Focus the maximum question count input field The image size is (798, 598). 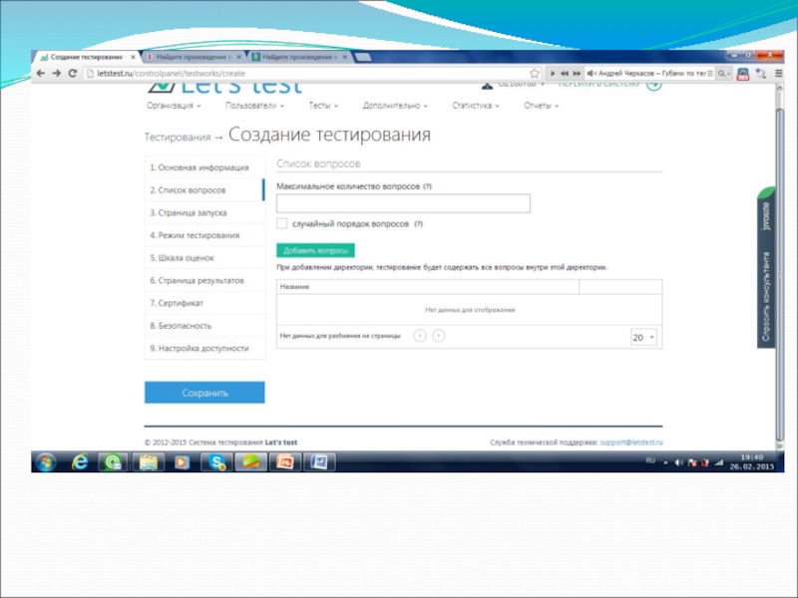tap(403, 203)
